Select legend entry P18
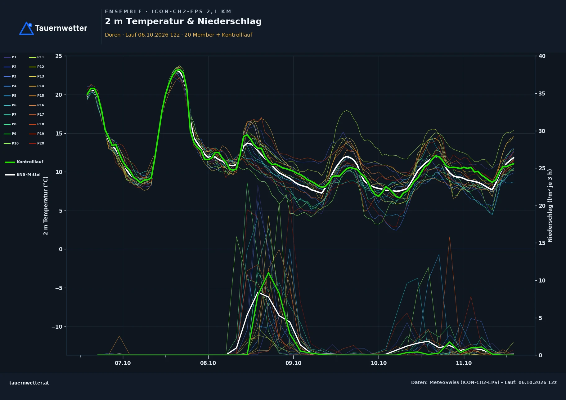The width and height of the screenshot is (566, 400). click(37, 124)
